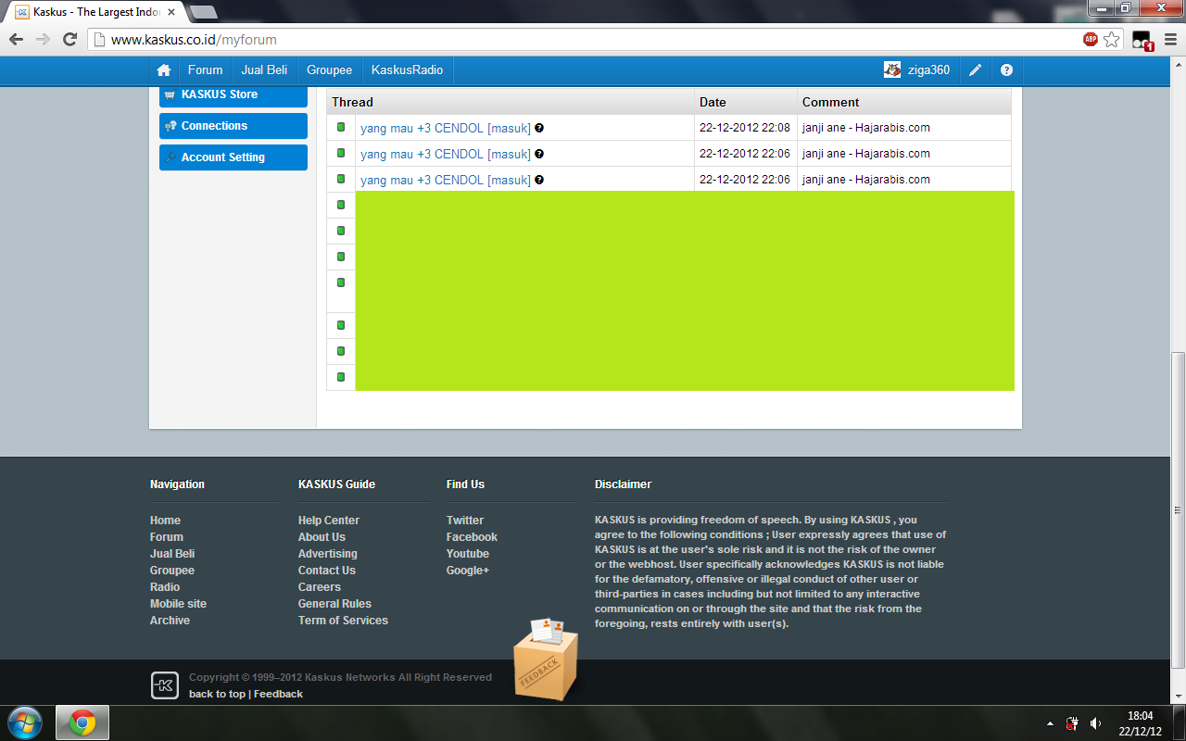Open the thread posted at 22-12-2012 22:08
This screenshot has width=1186, height=741.
(x=446, y=128)
